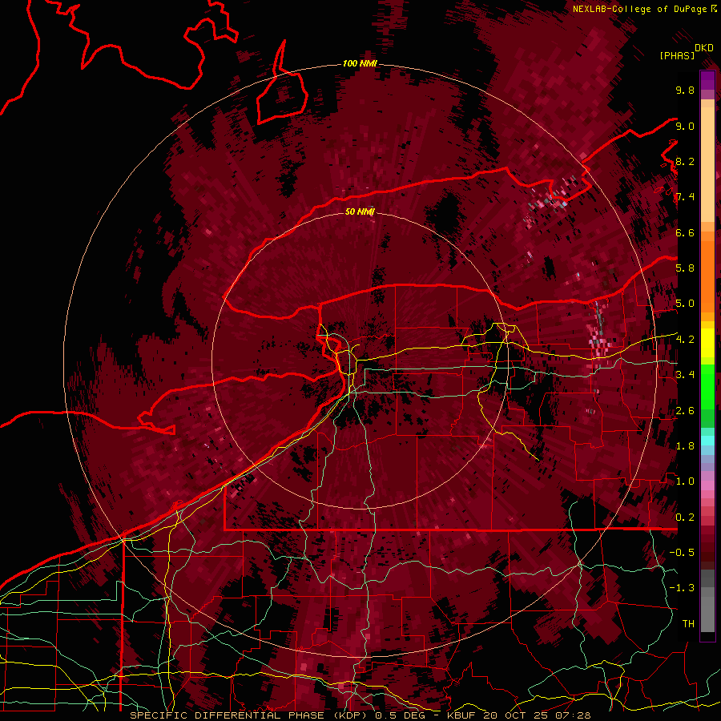The image size is (721, 721).
Task: Select the 2.6 scale value
Action: (x=685, y=411)
